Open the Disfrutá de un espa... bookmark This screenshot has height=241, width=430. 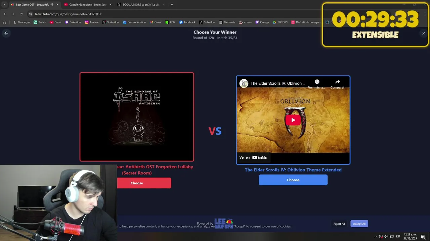coord(306,22)
